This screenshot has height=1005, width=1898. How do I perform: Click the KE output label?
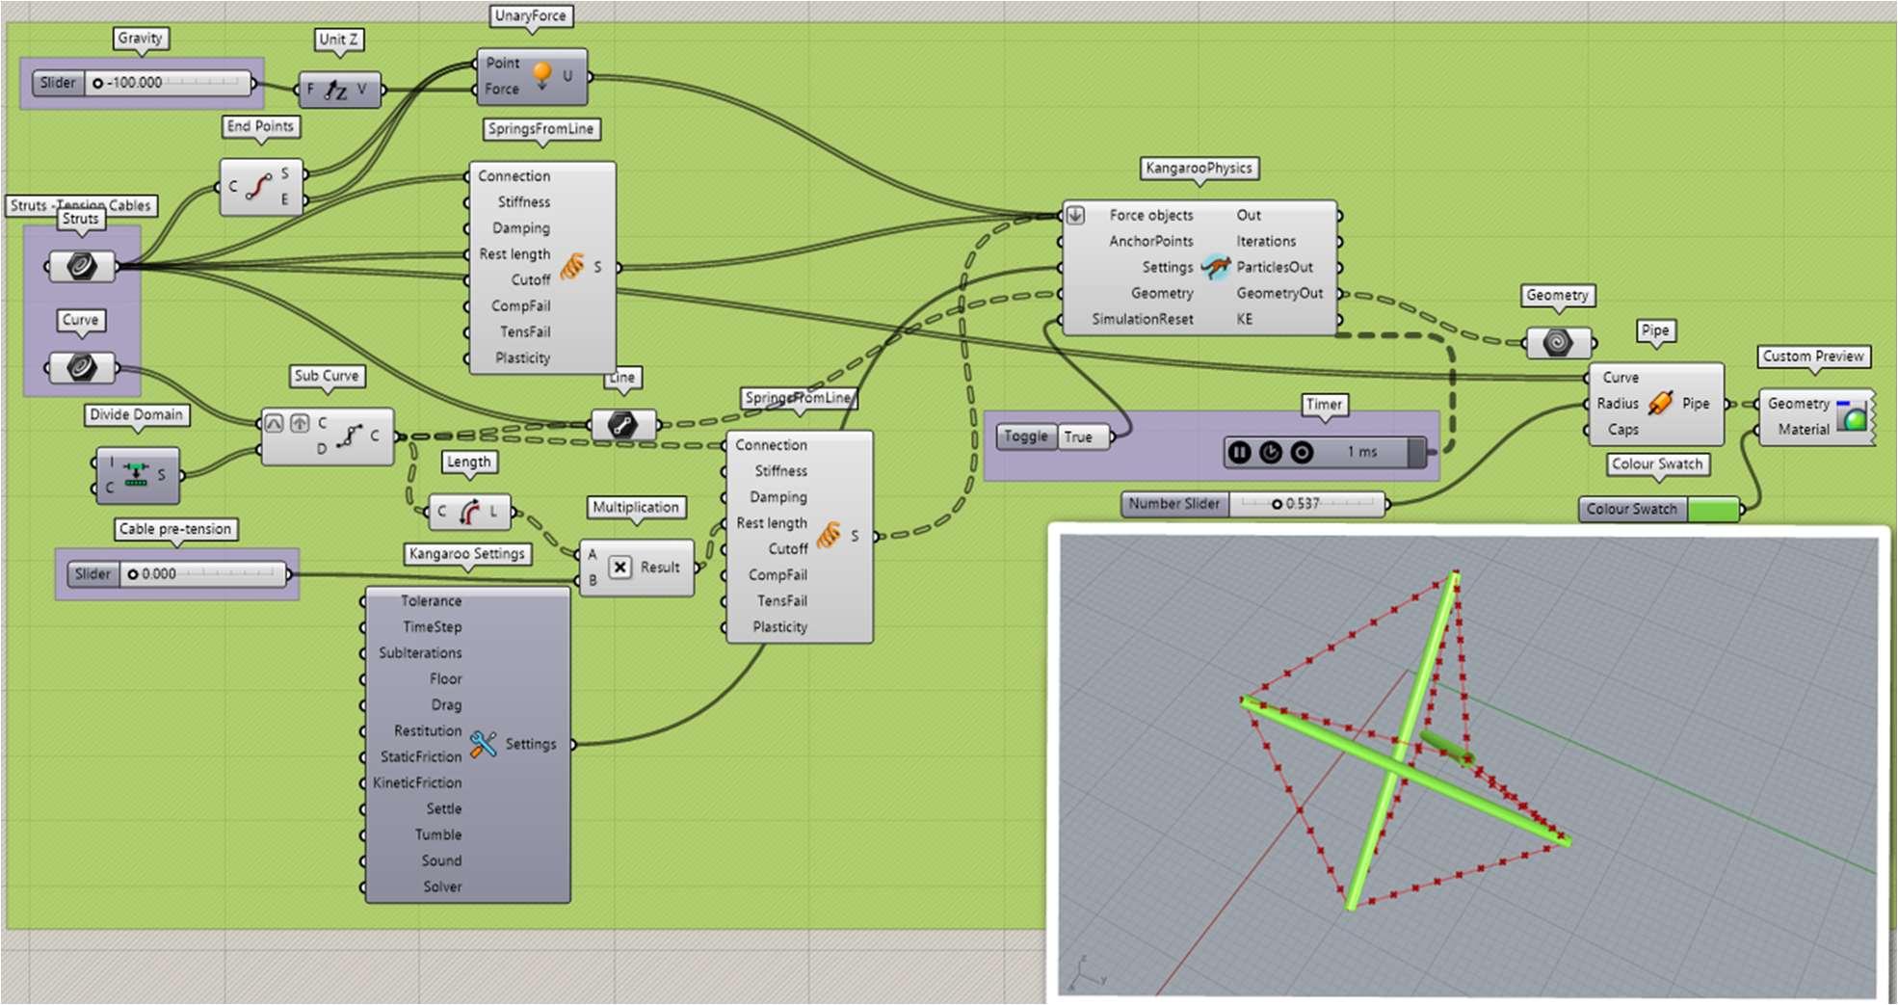tap(1245, 319)
